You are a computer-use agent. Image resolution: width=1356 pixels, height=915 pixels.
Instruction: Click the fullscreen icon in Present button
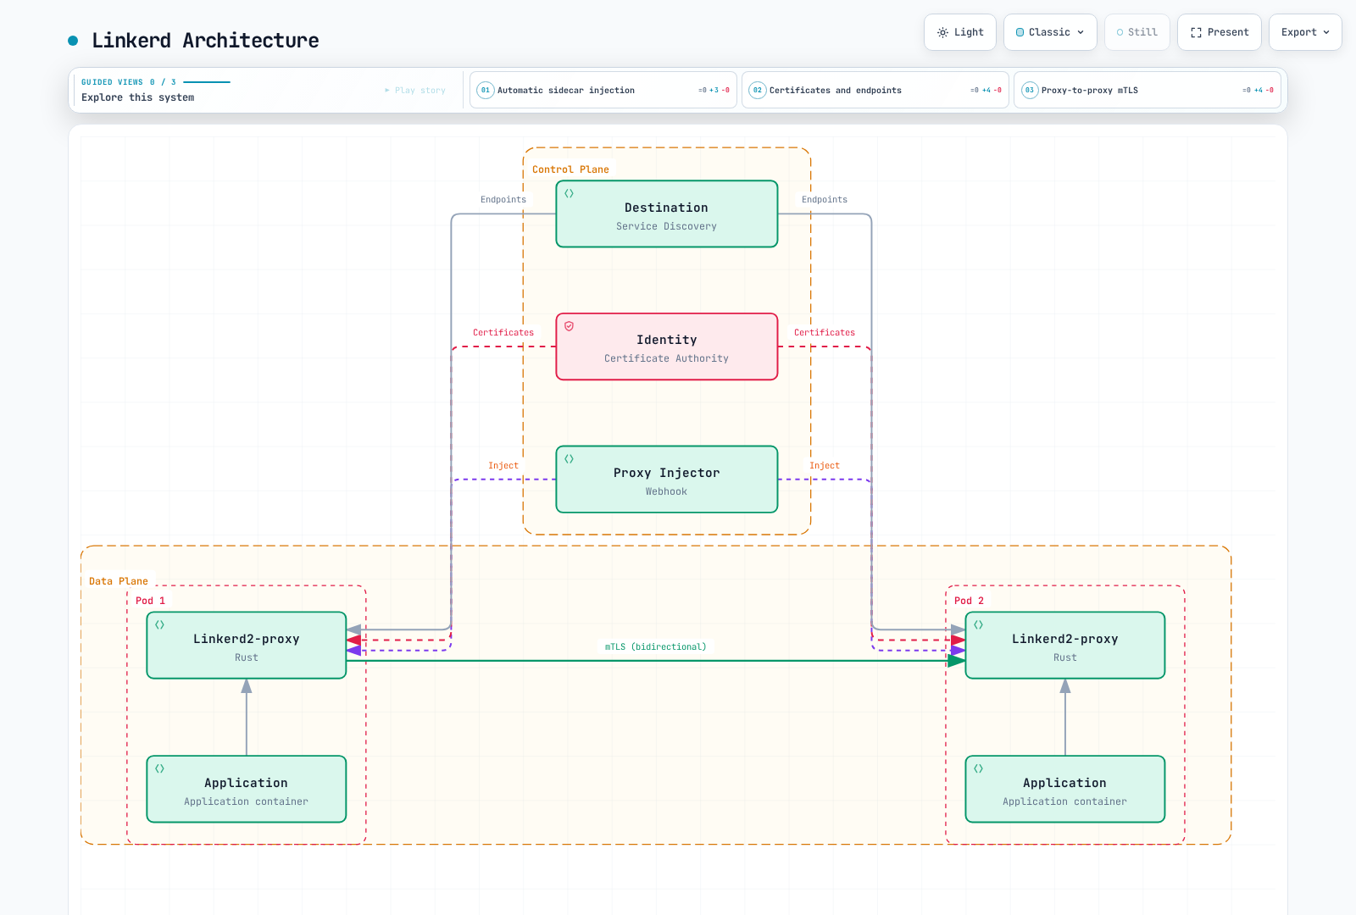click(x=1196, y=32)
